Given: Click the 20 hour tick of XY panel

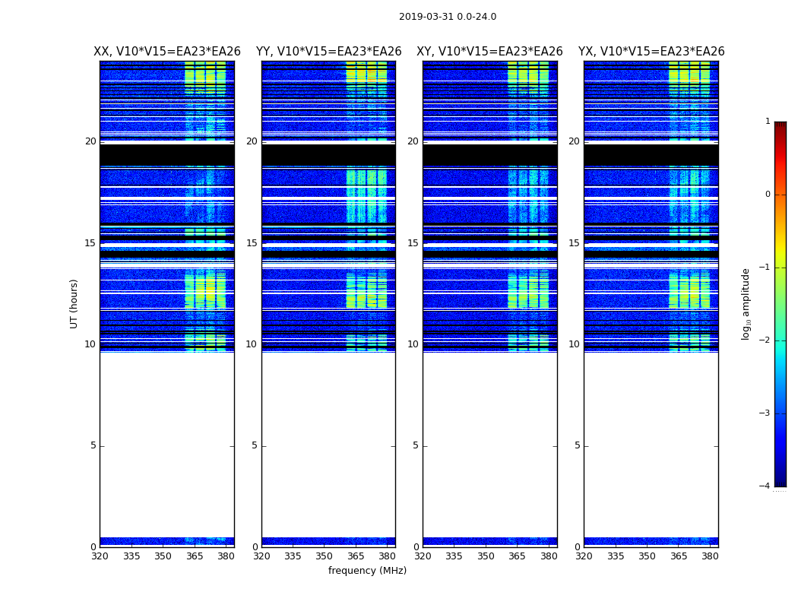Looking at the screenshot, I should pos(413,141).
